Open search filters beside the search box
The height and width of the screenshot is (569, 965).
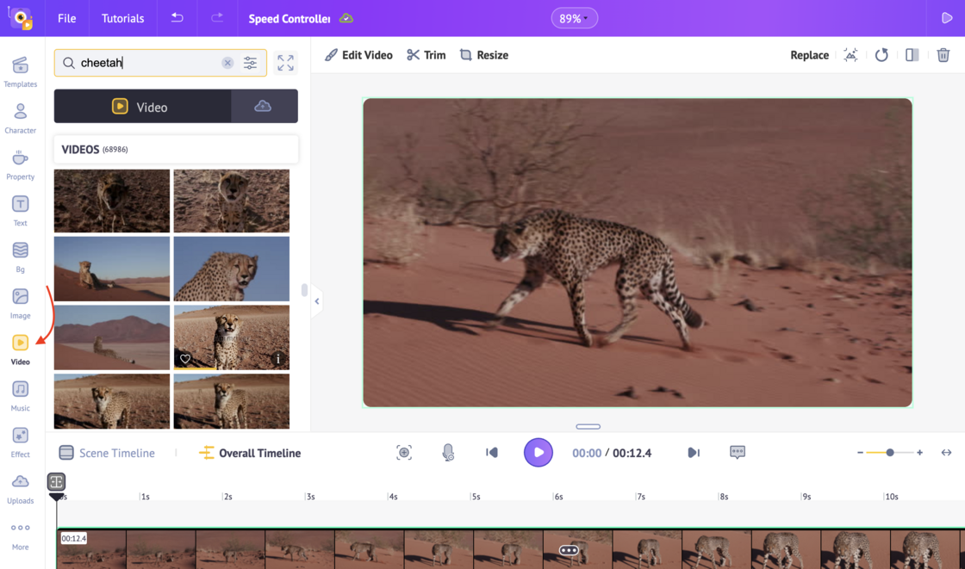click(250, 62)
